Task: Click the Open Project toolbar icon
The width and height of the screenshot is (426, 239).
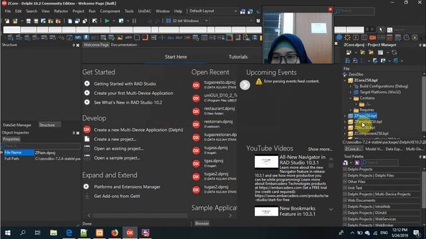Action: (43, 21)
